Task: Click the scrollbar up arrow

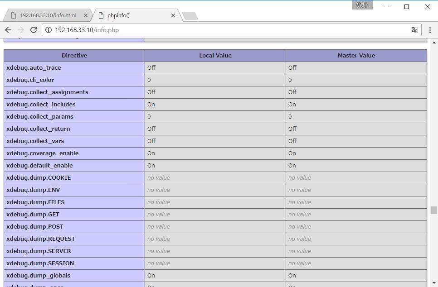Action: tap(433, 43)
